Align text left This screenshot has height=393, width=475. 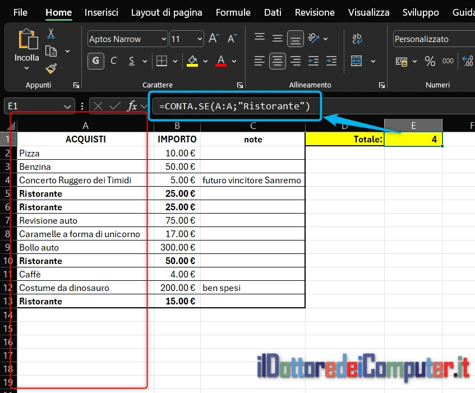coord(260,61)
